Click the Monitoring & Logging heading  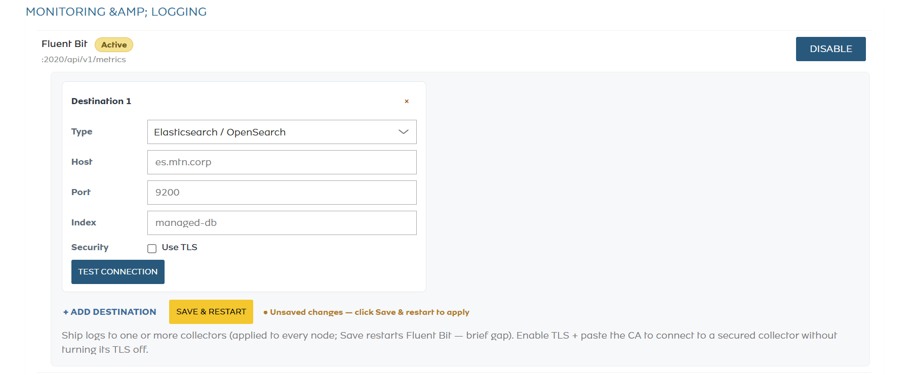coord(116,12)
